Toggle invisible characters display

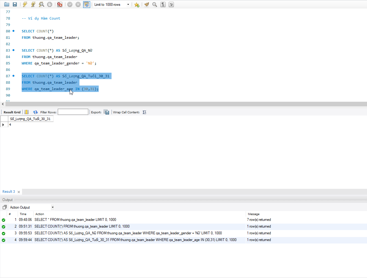163,5
